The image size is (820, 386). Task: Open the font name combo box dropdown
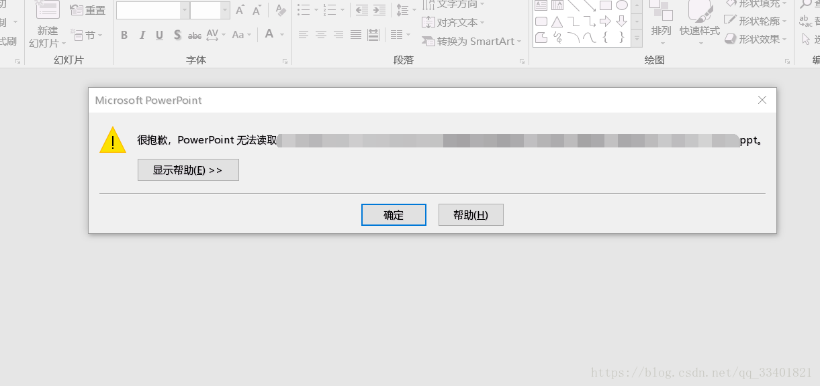185,10
